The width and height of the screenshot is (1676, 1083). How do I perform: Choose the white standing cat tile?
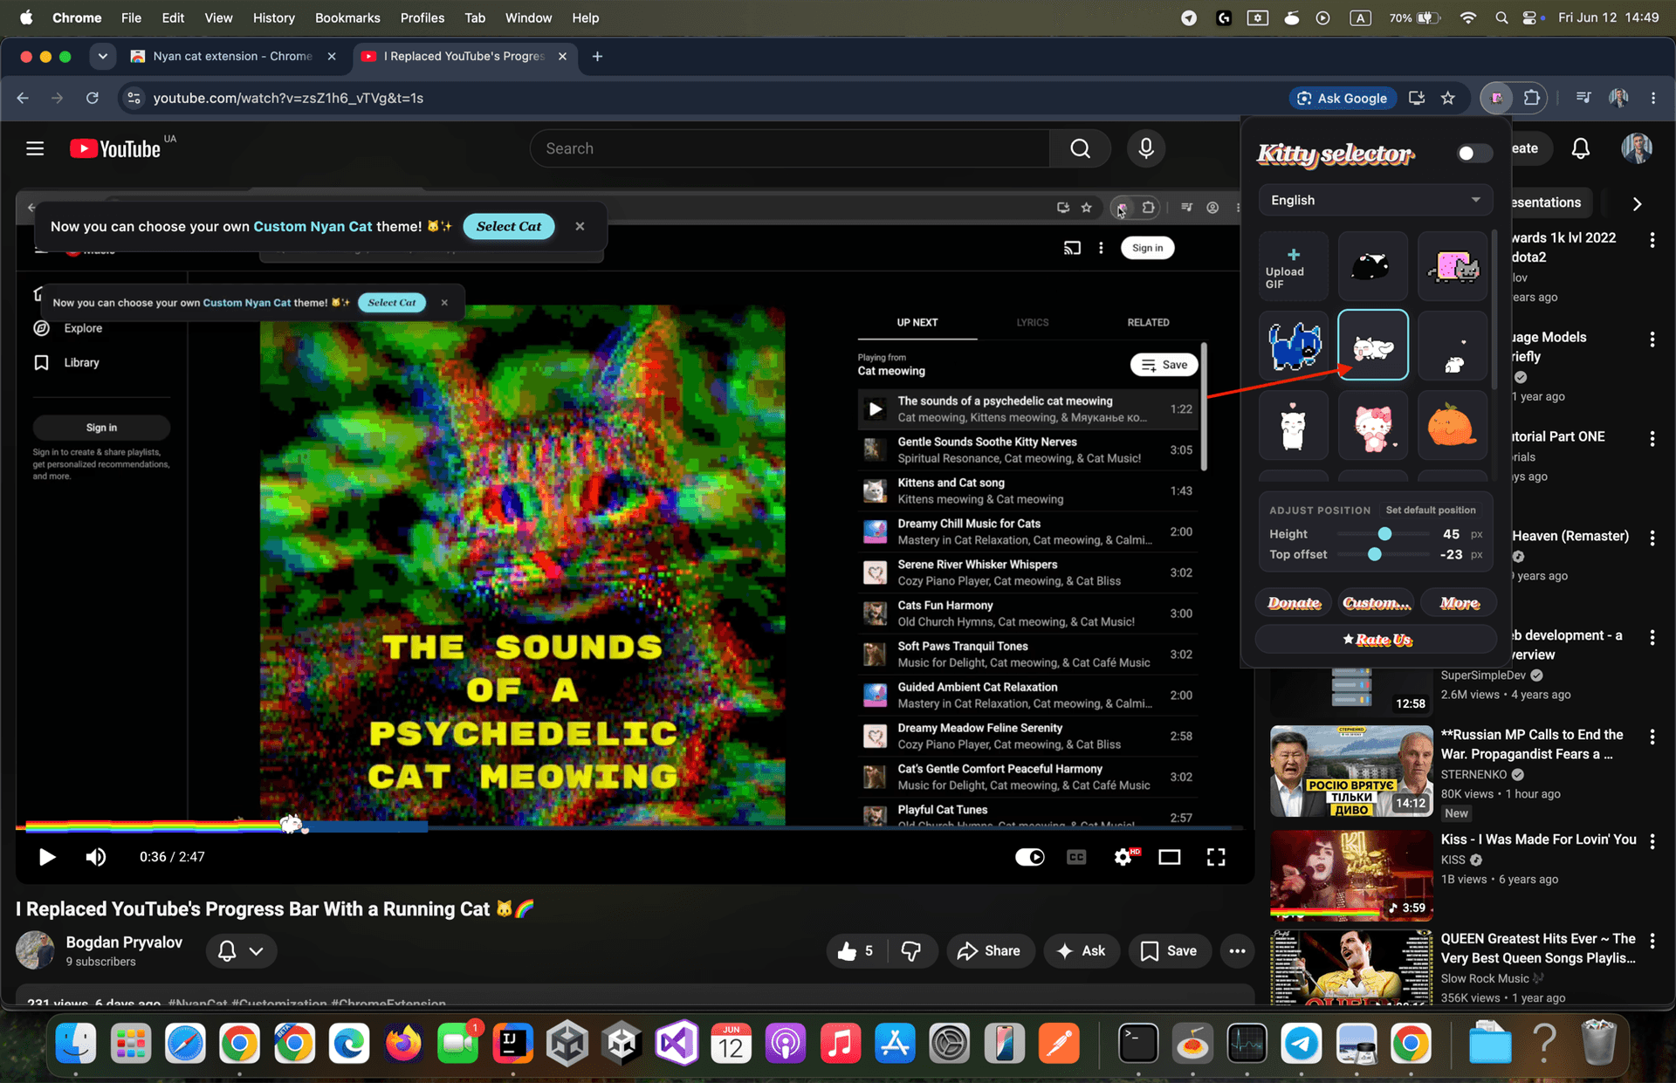[1293, 425]
